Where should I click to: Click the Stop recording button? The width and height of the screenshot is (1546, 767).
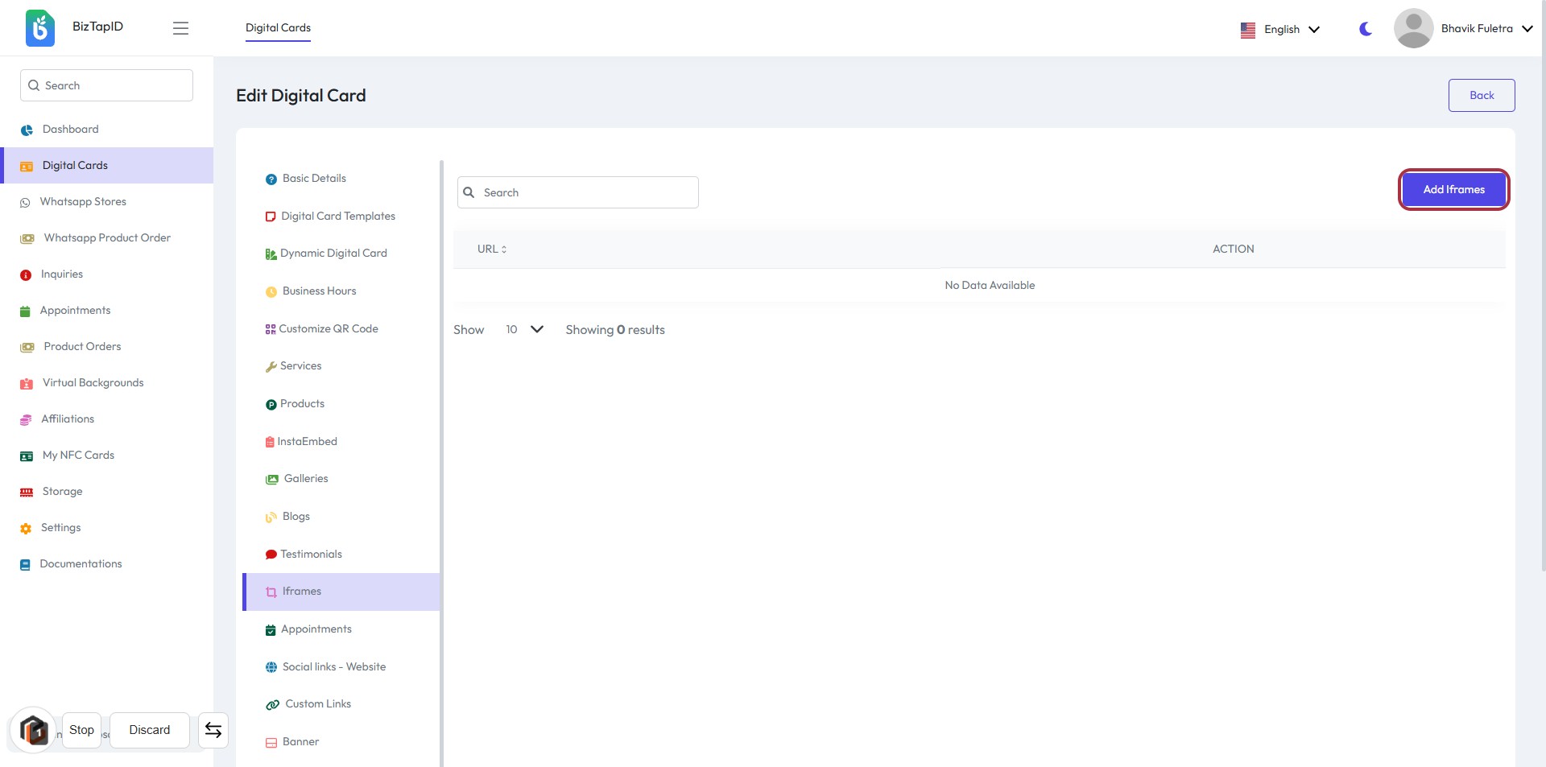coord(81,730)
